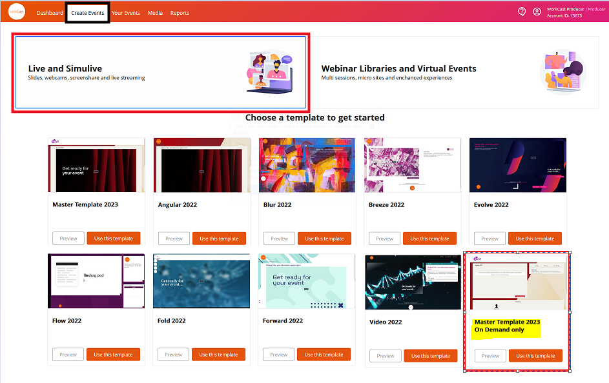Image resolution: width=609 pixels, height=383 pixels.
Task: Preview the Breeze 2022 template
Action: pyautogui.click(x=384, y=239)
